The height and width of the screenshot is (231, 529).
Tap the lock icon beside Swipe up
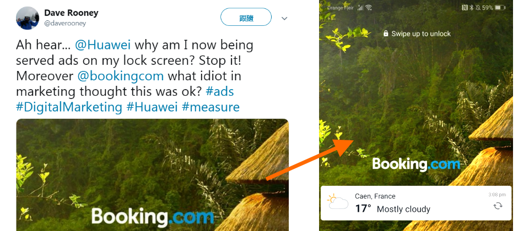click(x=386, y=34)
